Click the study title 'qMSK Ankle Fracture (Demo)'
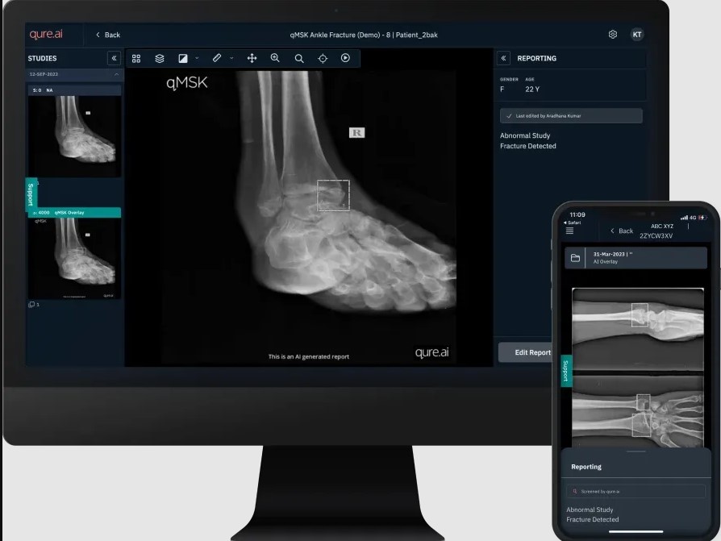 (x=333, y=35)
